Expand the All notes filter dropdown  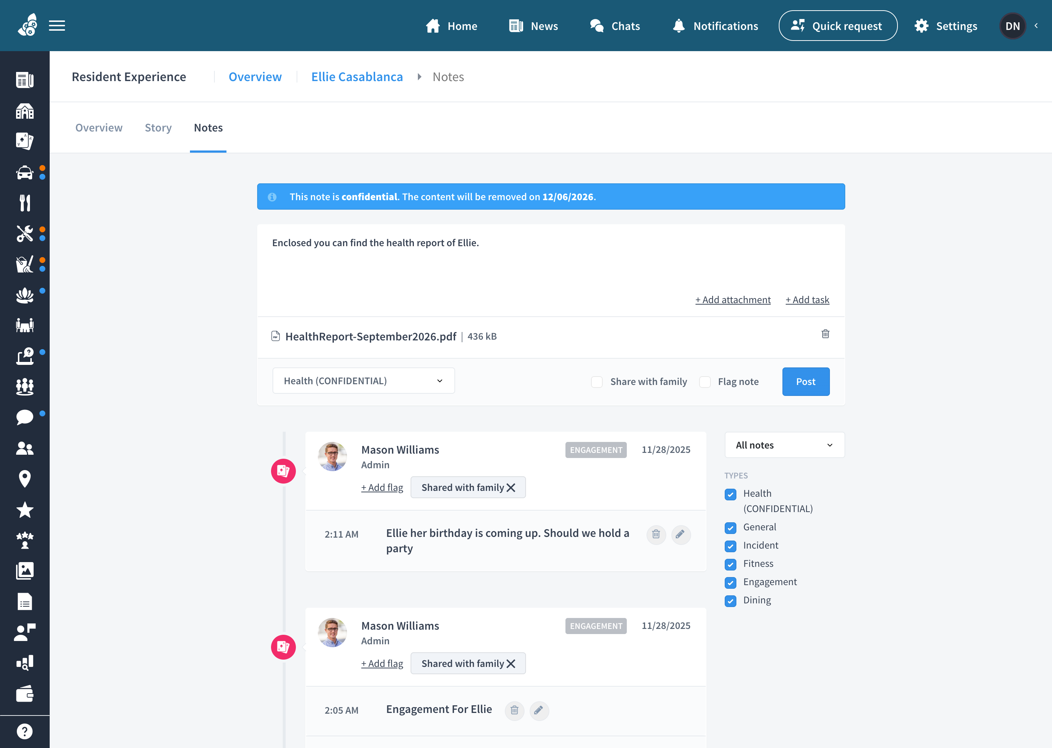point(784,445)
